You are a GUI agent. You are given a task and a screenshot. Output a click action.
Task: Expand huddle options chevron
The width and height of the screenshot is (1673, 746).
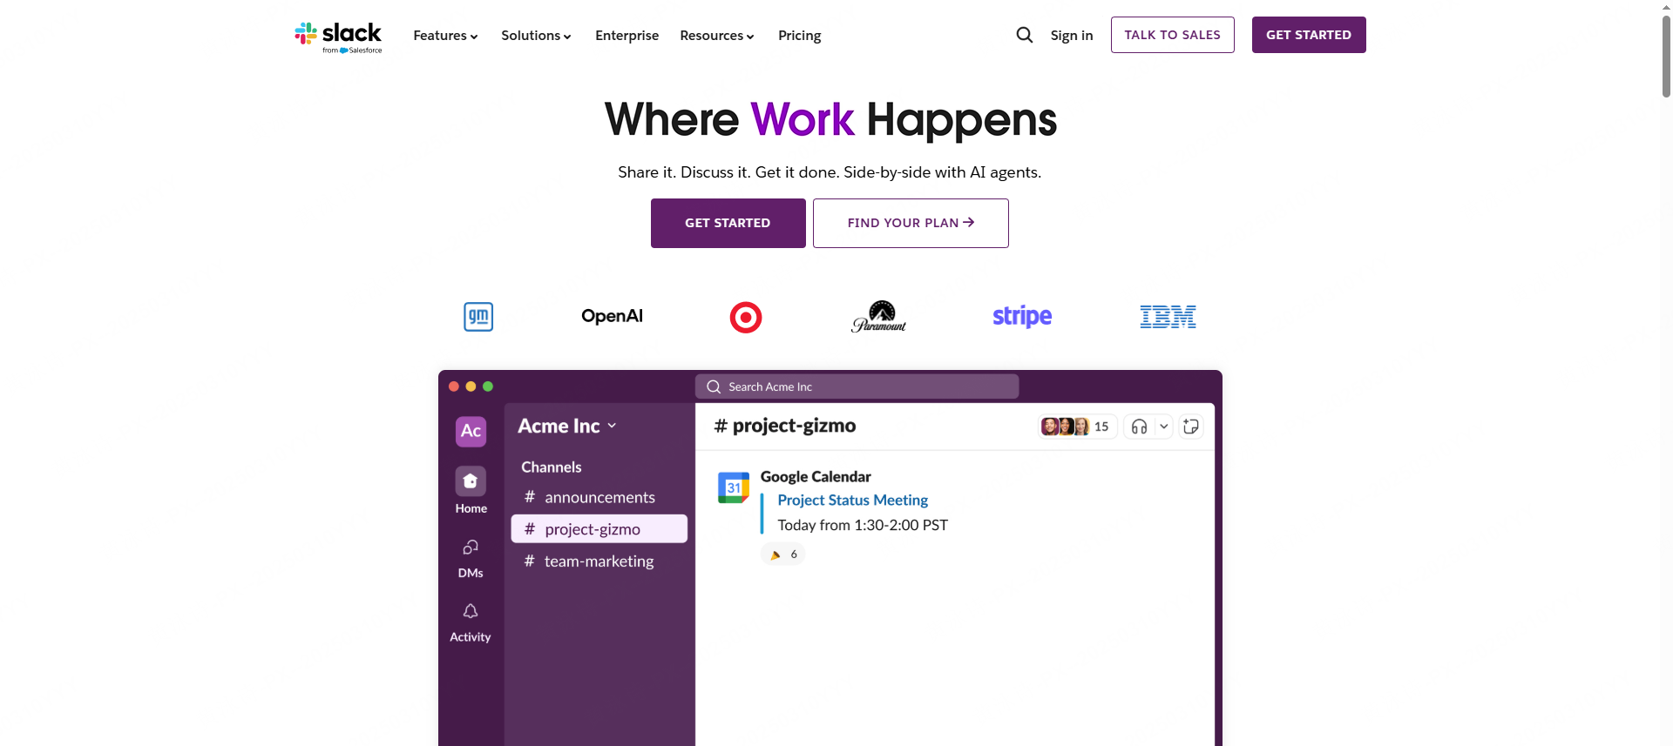pos(1163,427)
